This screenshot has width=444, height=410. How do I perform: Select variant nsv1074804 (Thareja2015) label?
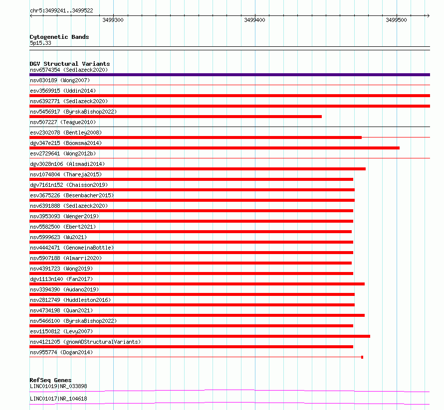pyautogui.click(x=66, y=174)
